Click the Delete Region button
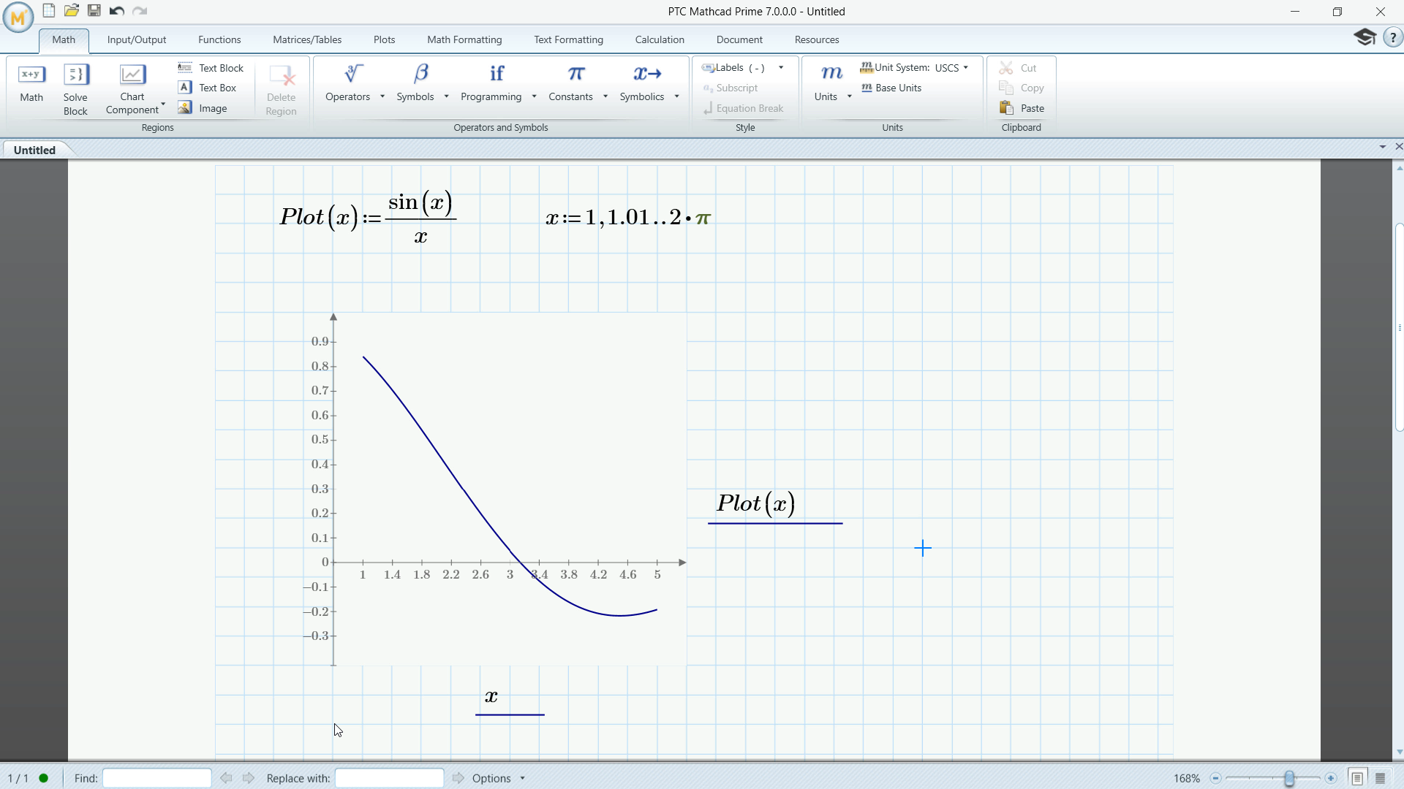1404x789 pixels. [282, 89]
